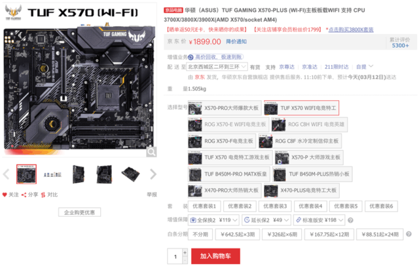
Task: Open the help icon beside 标准版安
Action: coord(350,220)
